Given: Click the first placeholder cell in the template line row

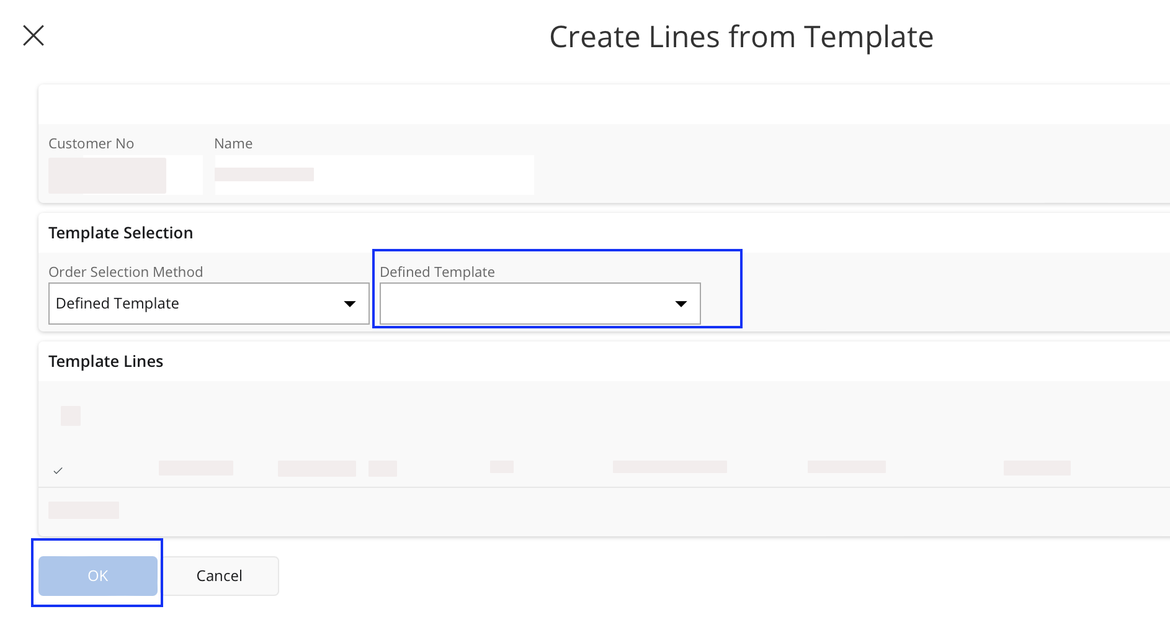Looking at the screenshot, I should click(x=196, y=468).
